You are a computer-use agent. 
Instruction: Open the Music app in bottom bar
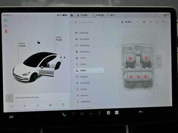point(73,114)
